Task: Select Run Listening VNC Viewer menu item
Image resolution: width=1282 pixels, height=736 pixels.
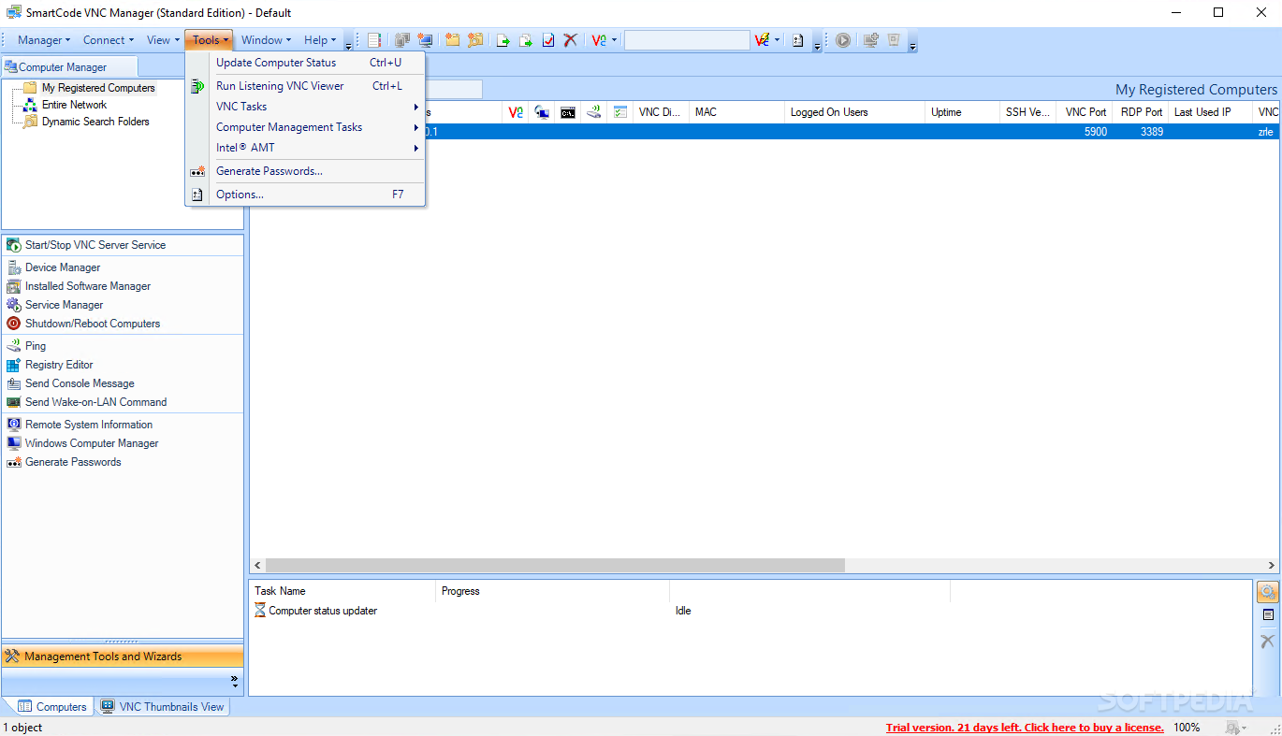Action: point(306,86)
